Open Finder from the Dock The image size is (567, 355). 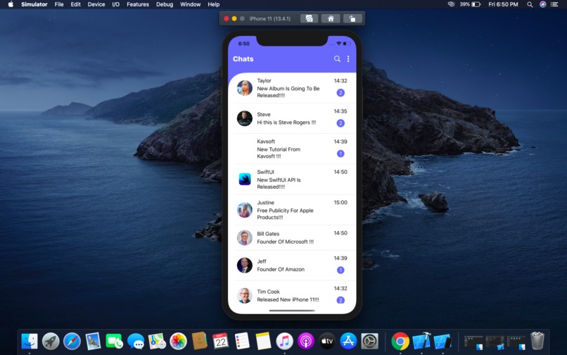tap(30, 341)
